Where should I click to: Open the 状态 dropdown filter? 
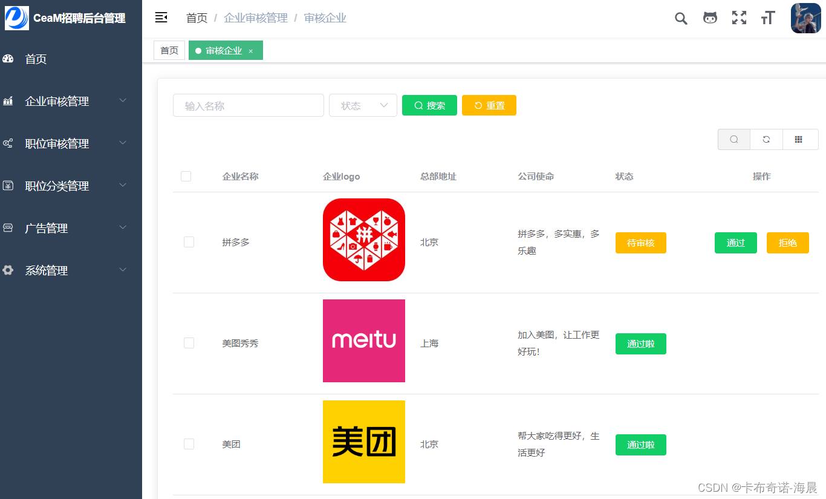point(363,105)
